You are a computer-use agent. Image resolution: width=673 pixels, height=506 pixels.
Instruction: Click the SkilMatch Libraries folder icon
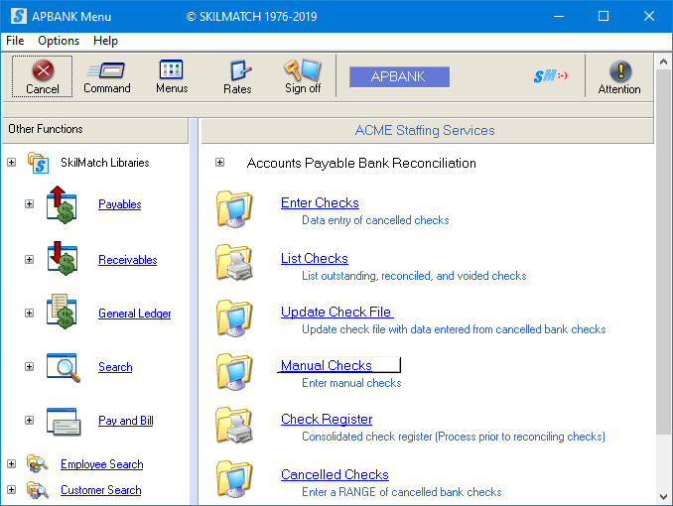(x=38, y=163)
